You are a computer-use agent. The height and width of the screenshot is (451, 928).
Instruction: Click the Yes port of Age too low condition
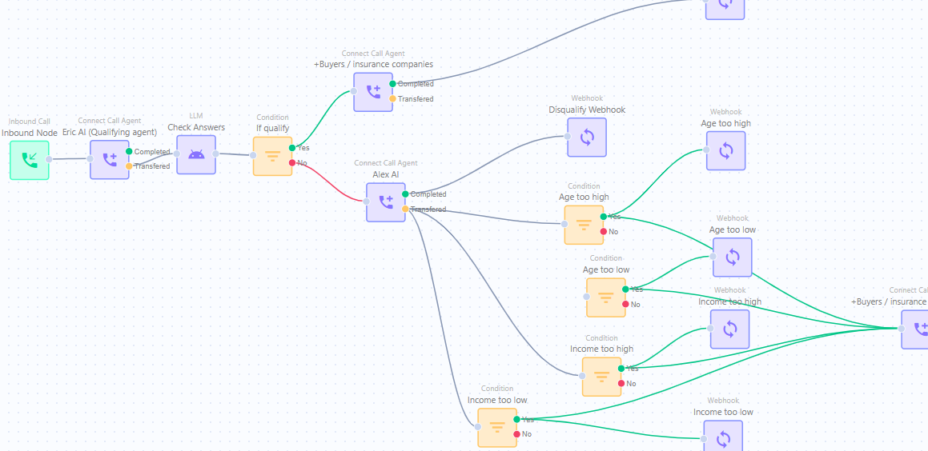(x=625, y=289)
